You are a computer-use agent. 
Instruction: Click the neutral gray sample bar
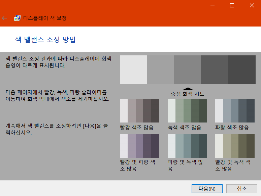[x=188, y=70]
